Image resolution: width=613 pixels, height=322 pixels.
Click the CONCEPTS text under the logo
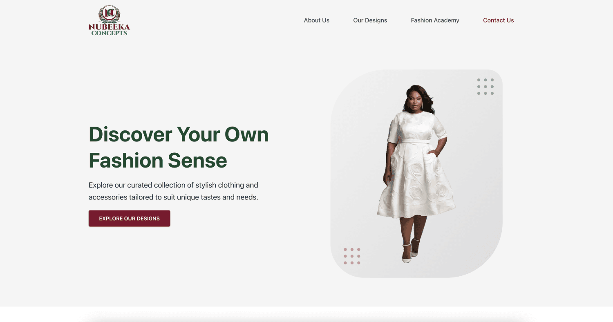pyautogui.click(x=109, y=33)
